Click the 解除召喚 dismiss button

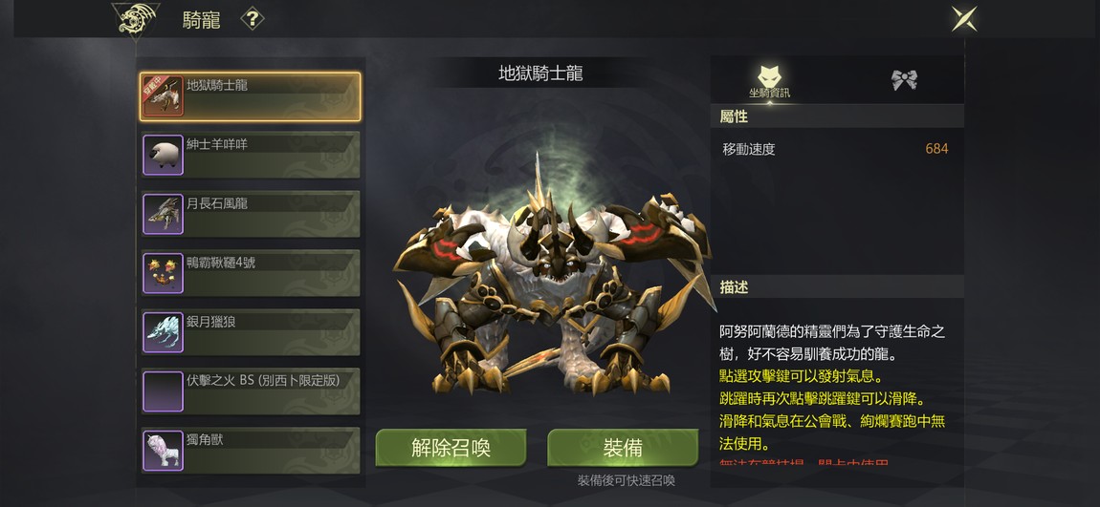(451, 448)
